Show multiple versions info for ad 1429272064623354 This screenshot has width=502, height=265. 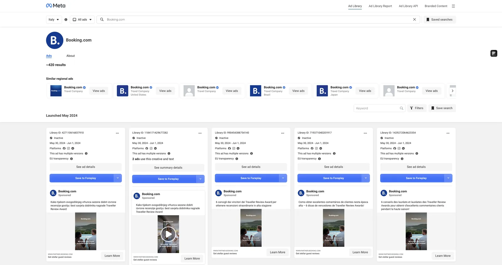[417, 154]
